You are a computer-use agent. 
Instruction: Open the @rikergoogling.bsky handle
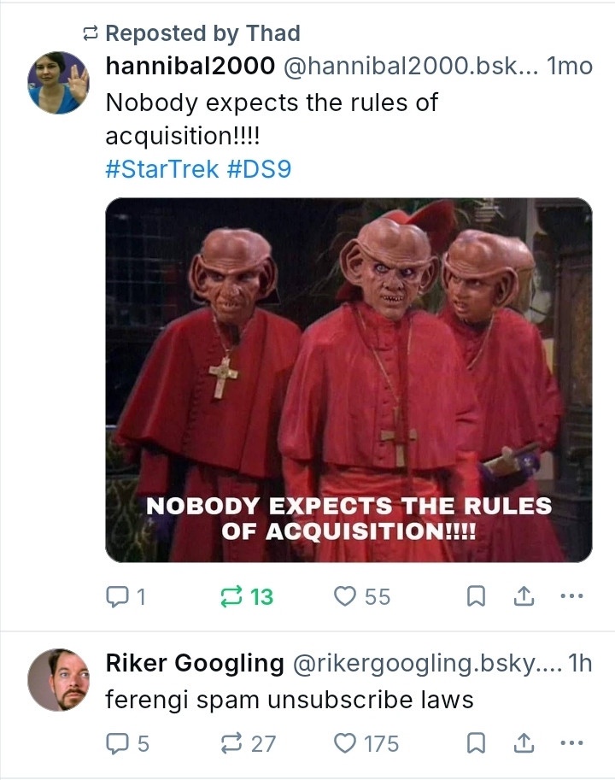click(427, 663)
